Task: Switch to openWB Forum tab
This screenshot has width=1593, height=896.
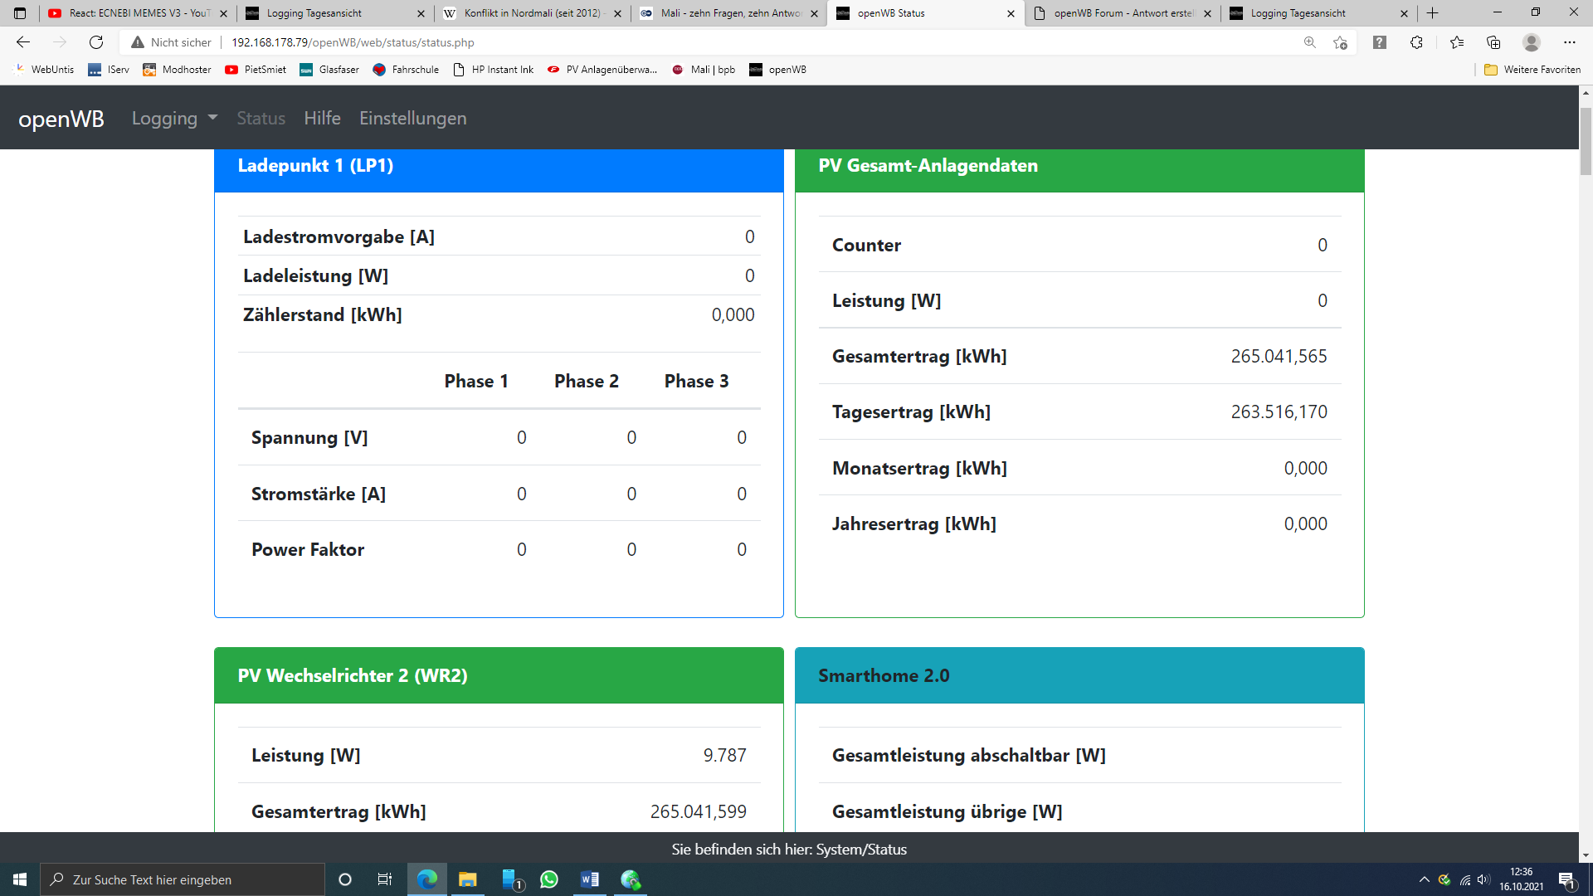Action: 1123,13
